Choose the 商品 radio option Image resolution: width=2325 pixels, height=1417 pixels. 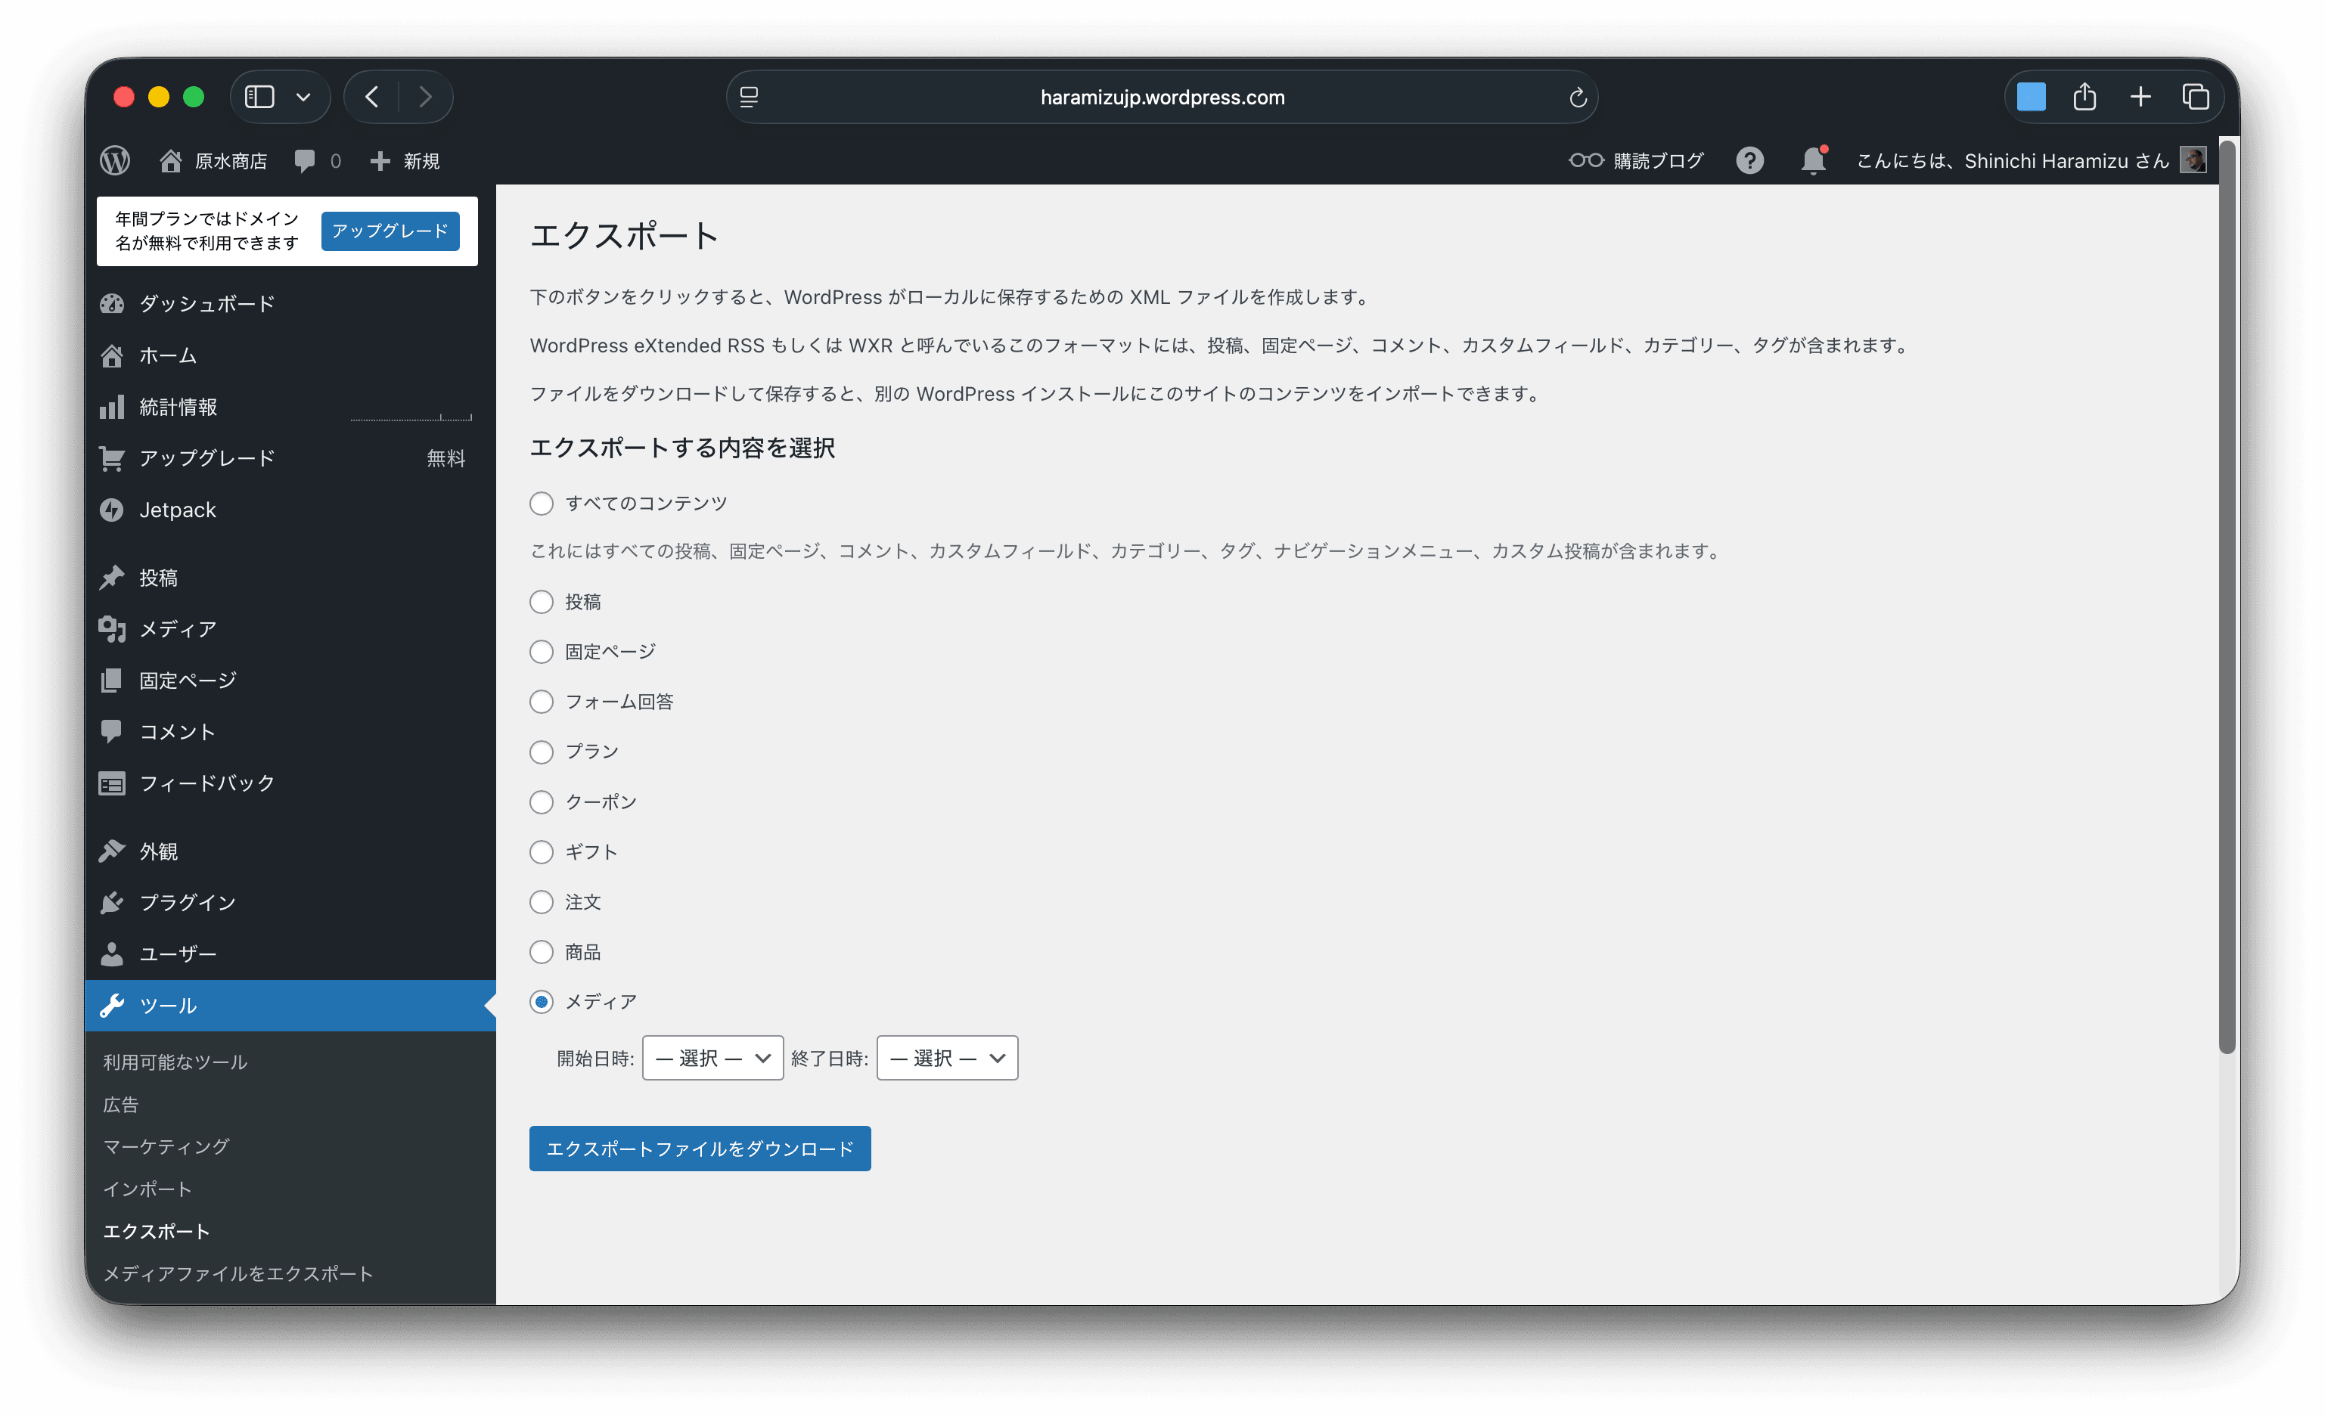pos(541,952)
